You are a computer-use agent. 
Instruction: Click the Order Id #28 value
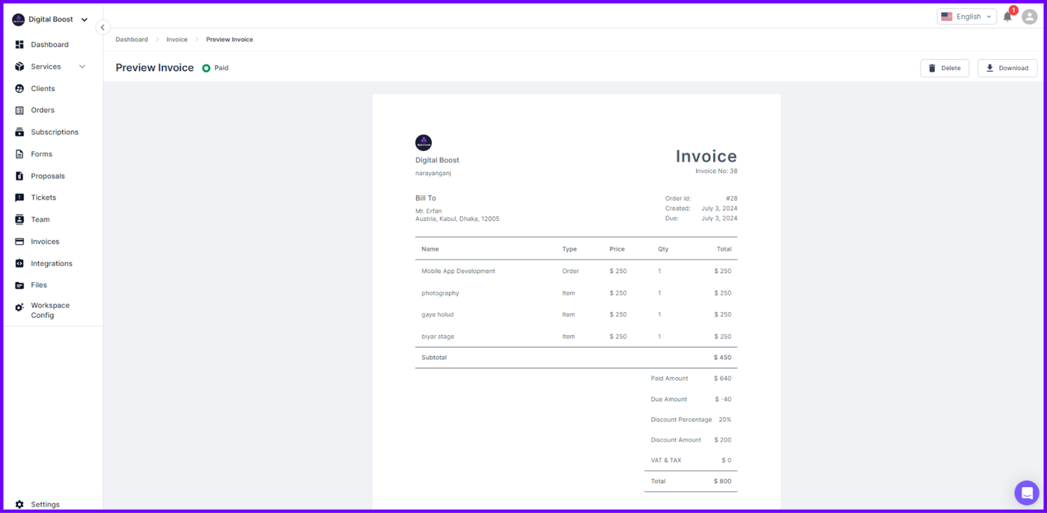tap(732, 199)
